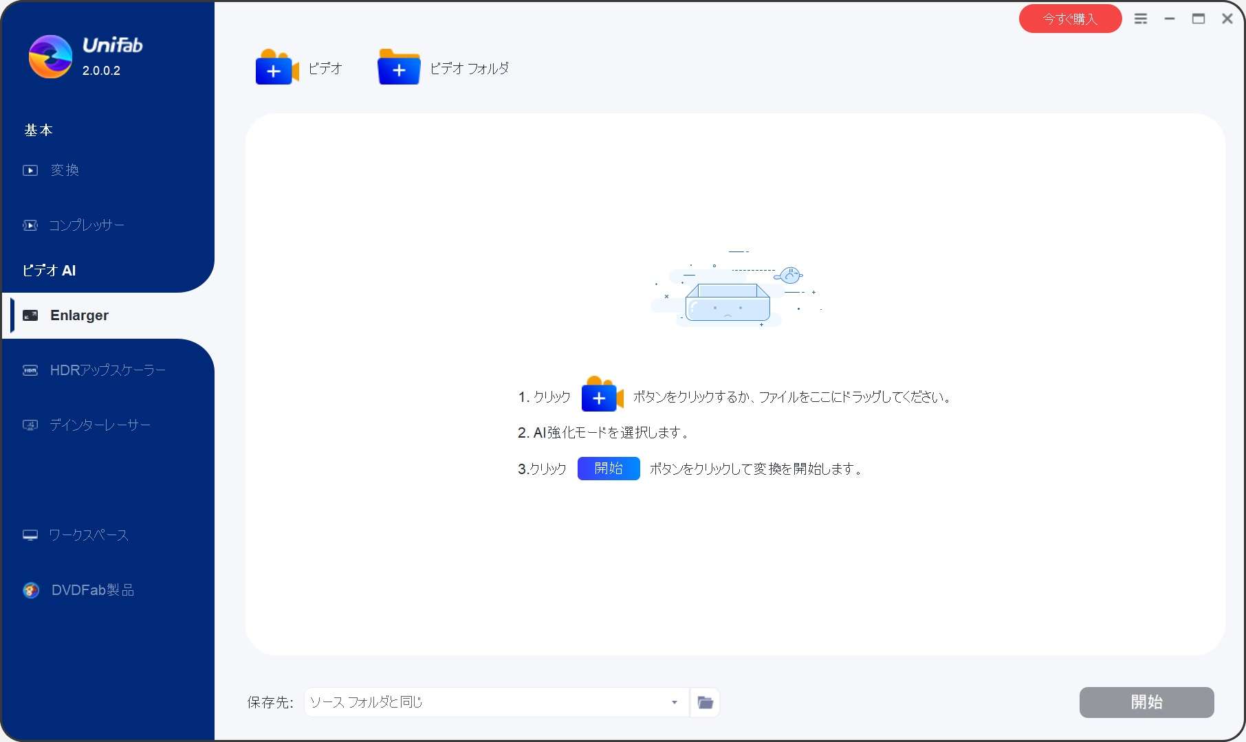Click the ビデオ フォルダ label
This screenshot has width=1246, height=742.
tap(470, 68)
